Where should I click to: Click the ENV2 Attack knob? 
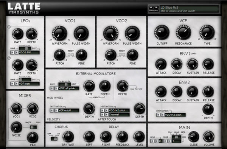(x=161, y=92)
